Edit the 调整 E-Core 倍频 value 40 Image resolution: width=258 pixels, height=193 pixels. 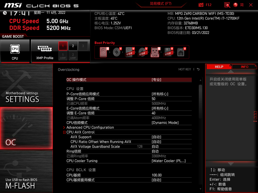point(129,113)
